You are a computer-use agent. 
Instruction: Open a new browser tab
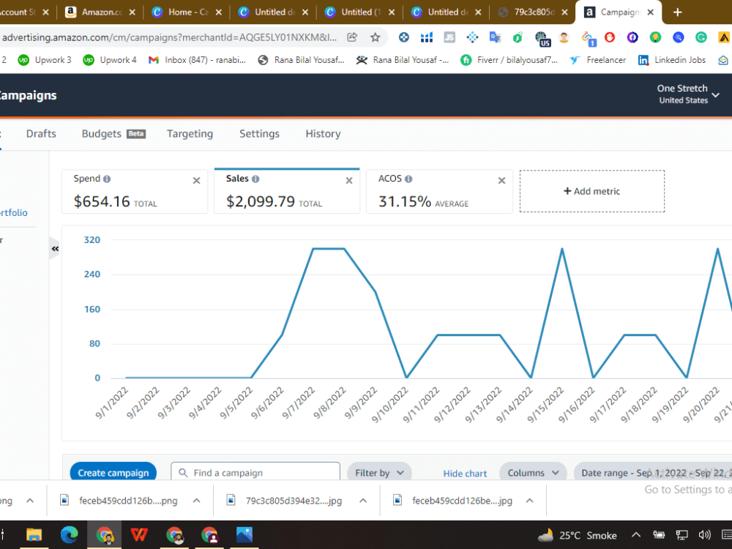pyautogui.click(x=678, y=12)
